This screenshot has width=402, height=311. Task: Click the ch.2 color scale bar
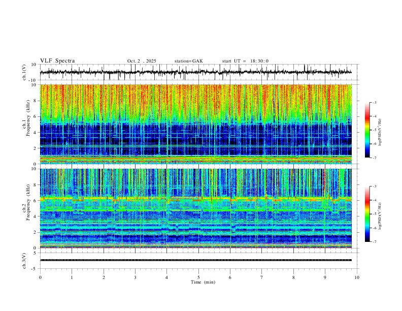[x=367, y=214]
